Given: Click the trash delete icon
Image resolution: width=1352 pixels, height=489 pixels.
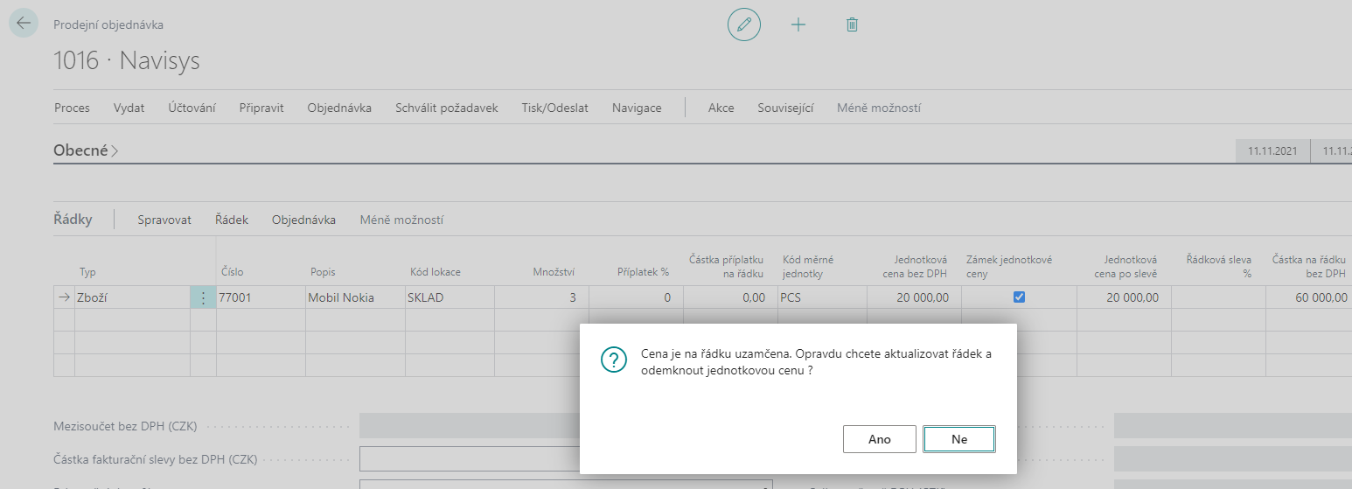Looking at the screenshot, I should (852, 25).
